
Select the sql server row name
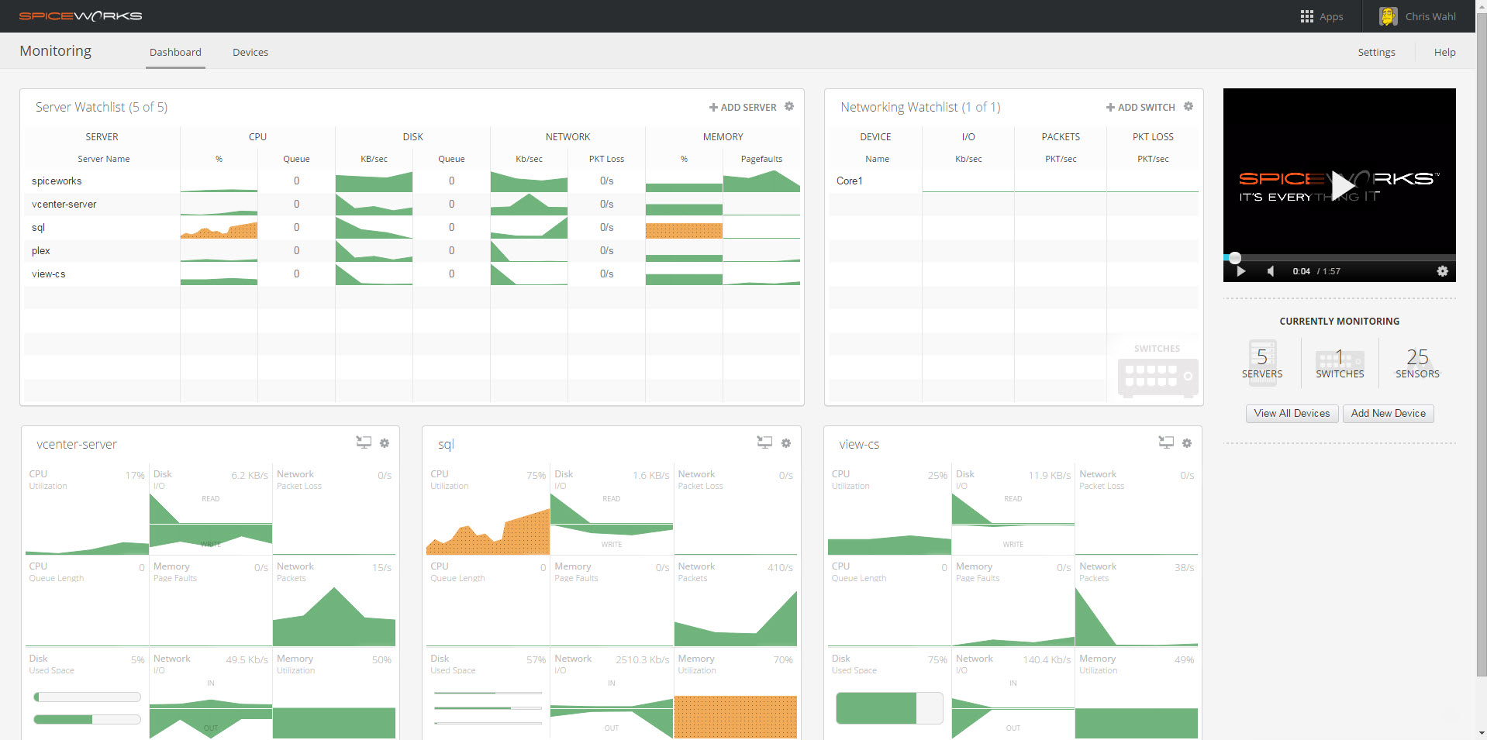pos(39,227)
